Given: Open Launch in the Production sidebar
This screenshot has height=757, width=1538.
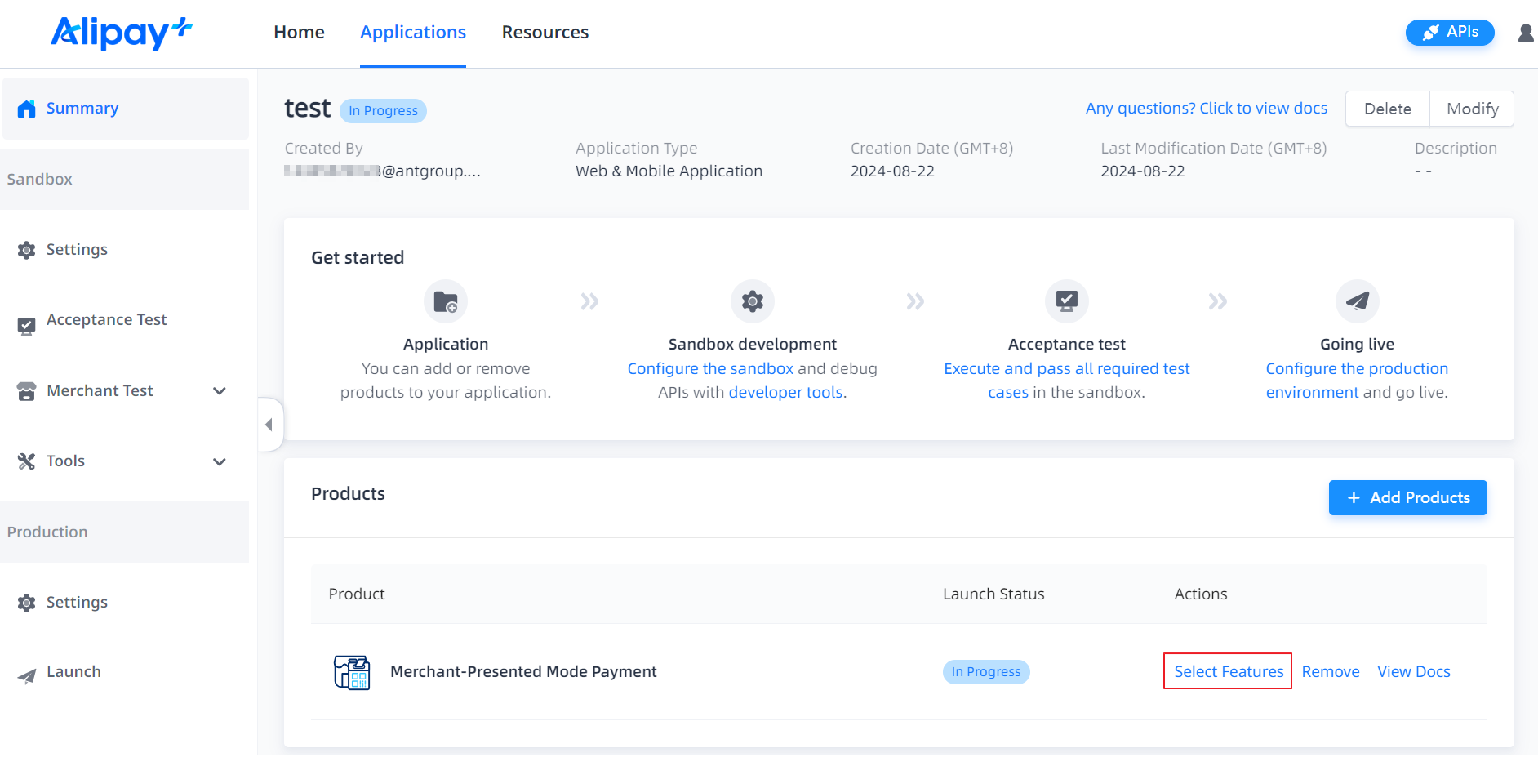Looking at the screenshot, I should tap(73, 672).
